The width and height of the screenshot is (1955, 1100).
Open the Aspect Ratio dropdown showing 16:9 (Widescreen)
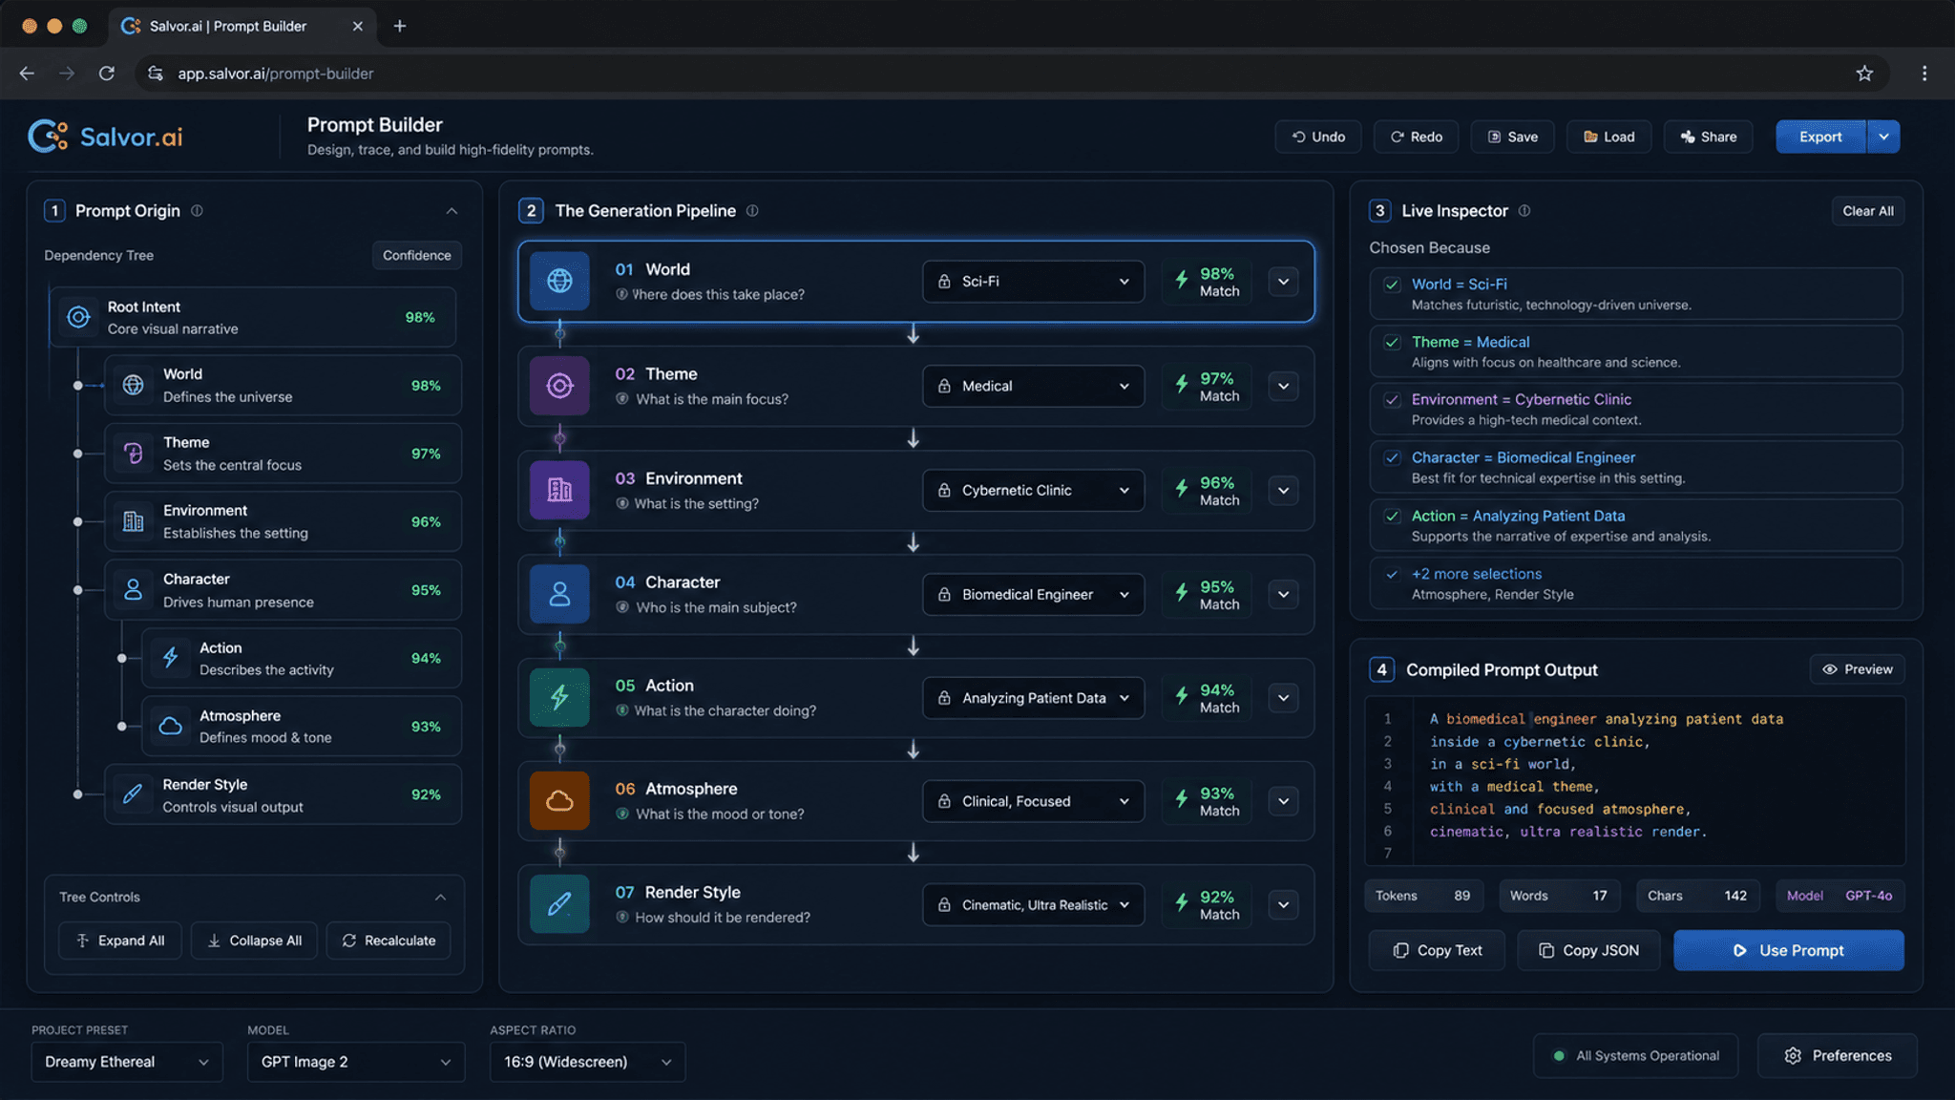(587, 1062)
